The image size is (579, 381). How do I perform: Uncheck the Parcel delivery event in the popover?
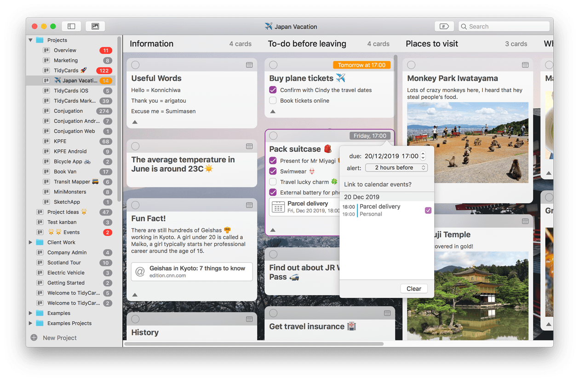(429, 210)
